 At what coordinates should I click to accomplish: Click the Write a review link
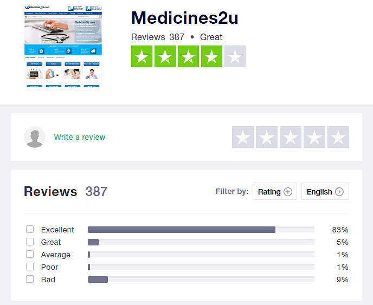click(80, 137)
